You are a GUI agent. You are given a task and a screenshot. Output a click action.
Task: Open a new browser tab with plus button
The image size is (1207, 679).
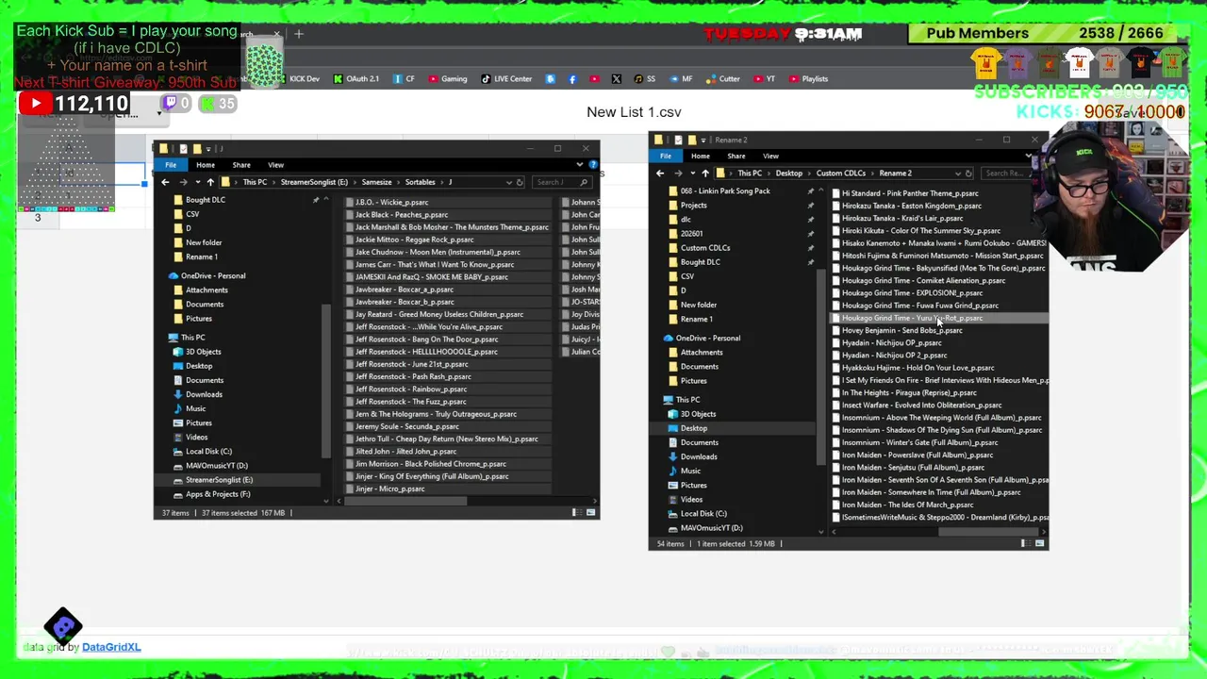click(x=299, y=34)
